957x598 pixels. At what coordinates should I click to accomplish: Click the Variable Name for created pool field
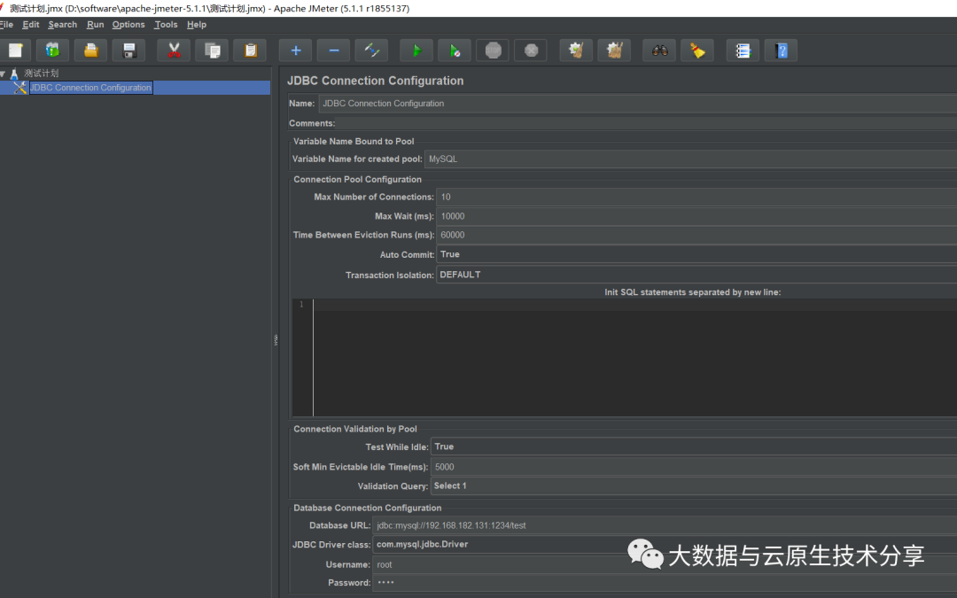point(690,159)
